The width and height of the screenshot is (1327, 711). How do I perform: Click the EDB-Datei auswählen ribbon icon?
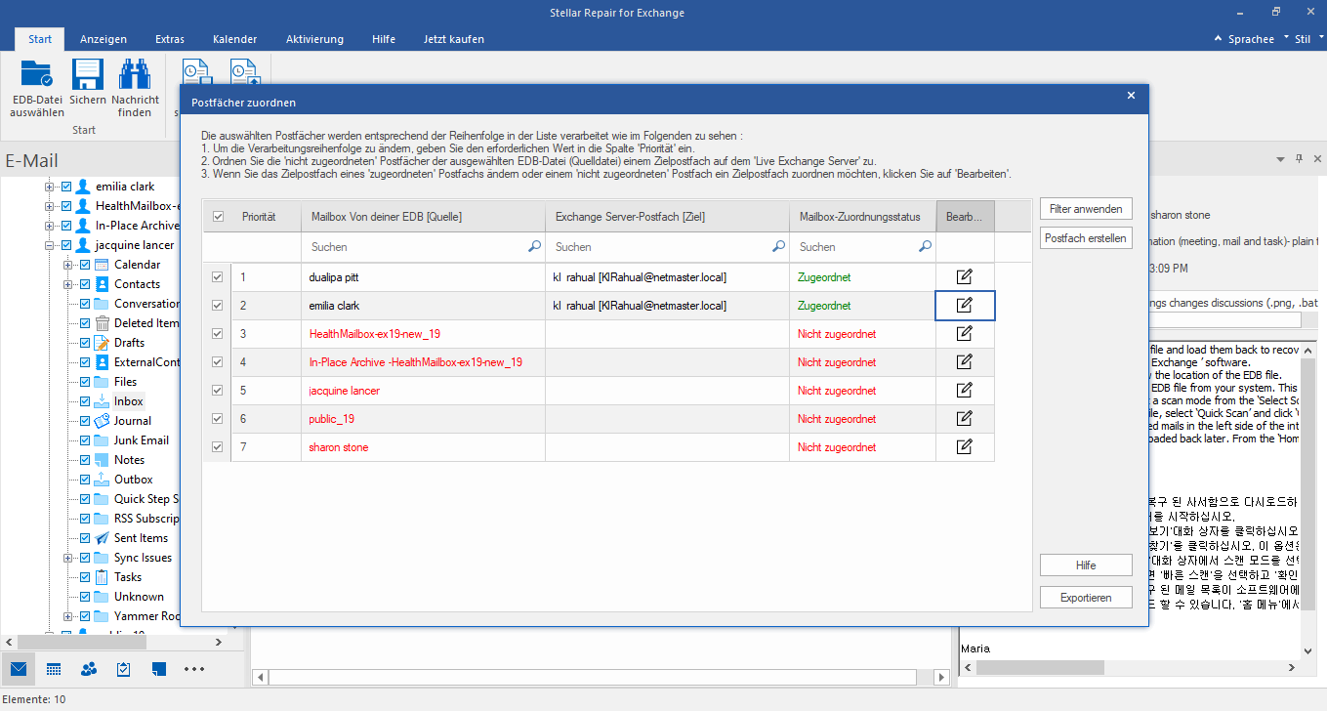pyautogui.click(x=37, y=75)
